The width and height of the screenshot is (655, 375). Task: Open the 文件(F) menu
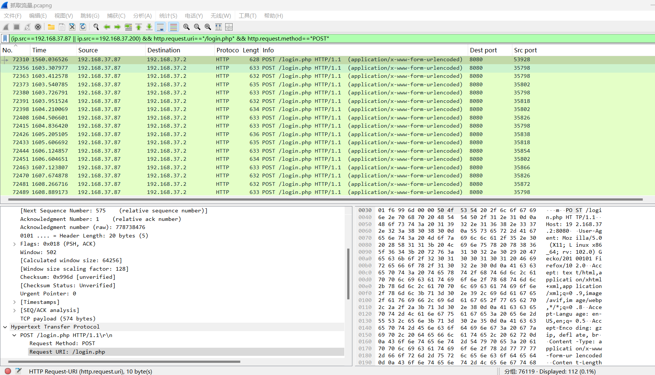pos(13,16)
